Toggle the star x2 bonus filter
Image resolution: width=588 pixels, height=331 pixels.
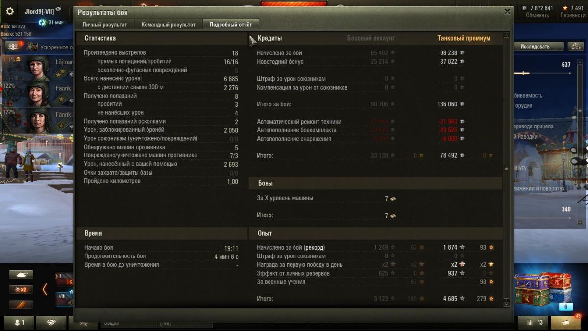[x=21, y=289]
